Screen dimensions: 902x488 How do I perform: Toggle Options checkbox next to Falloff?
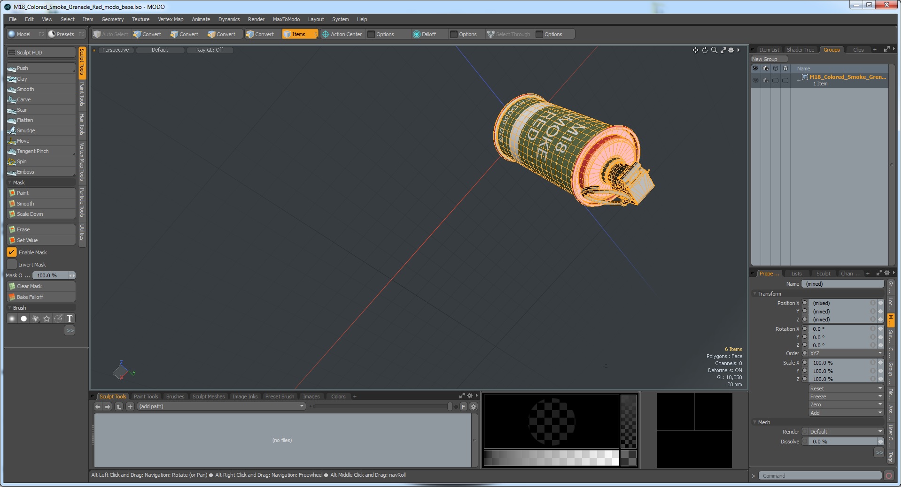pos(454,34)
